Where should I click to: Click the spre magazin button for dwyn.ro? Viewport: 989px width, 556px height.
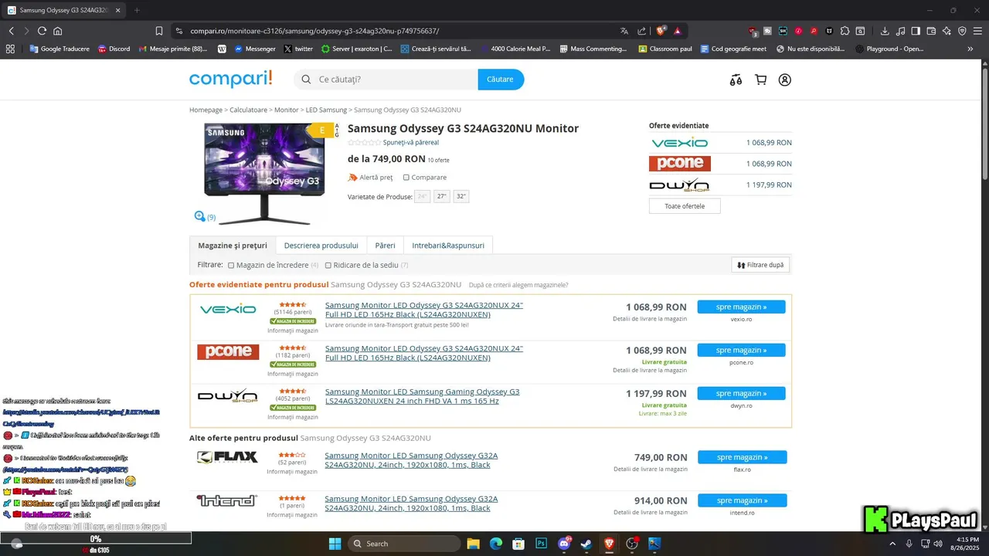[x=742, y=394]
